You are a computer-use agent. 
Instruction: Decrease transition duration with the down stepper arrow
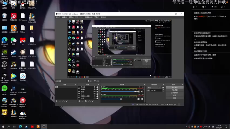coord(163,91)
